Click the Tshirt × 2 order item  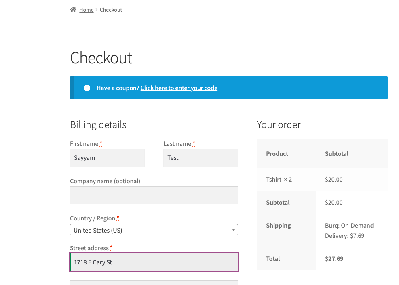tap(279, 180)
